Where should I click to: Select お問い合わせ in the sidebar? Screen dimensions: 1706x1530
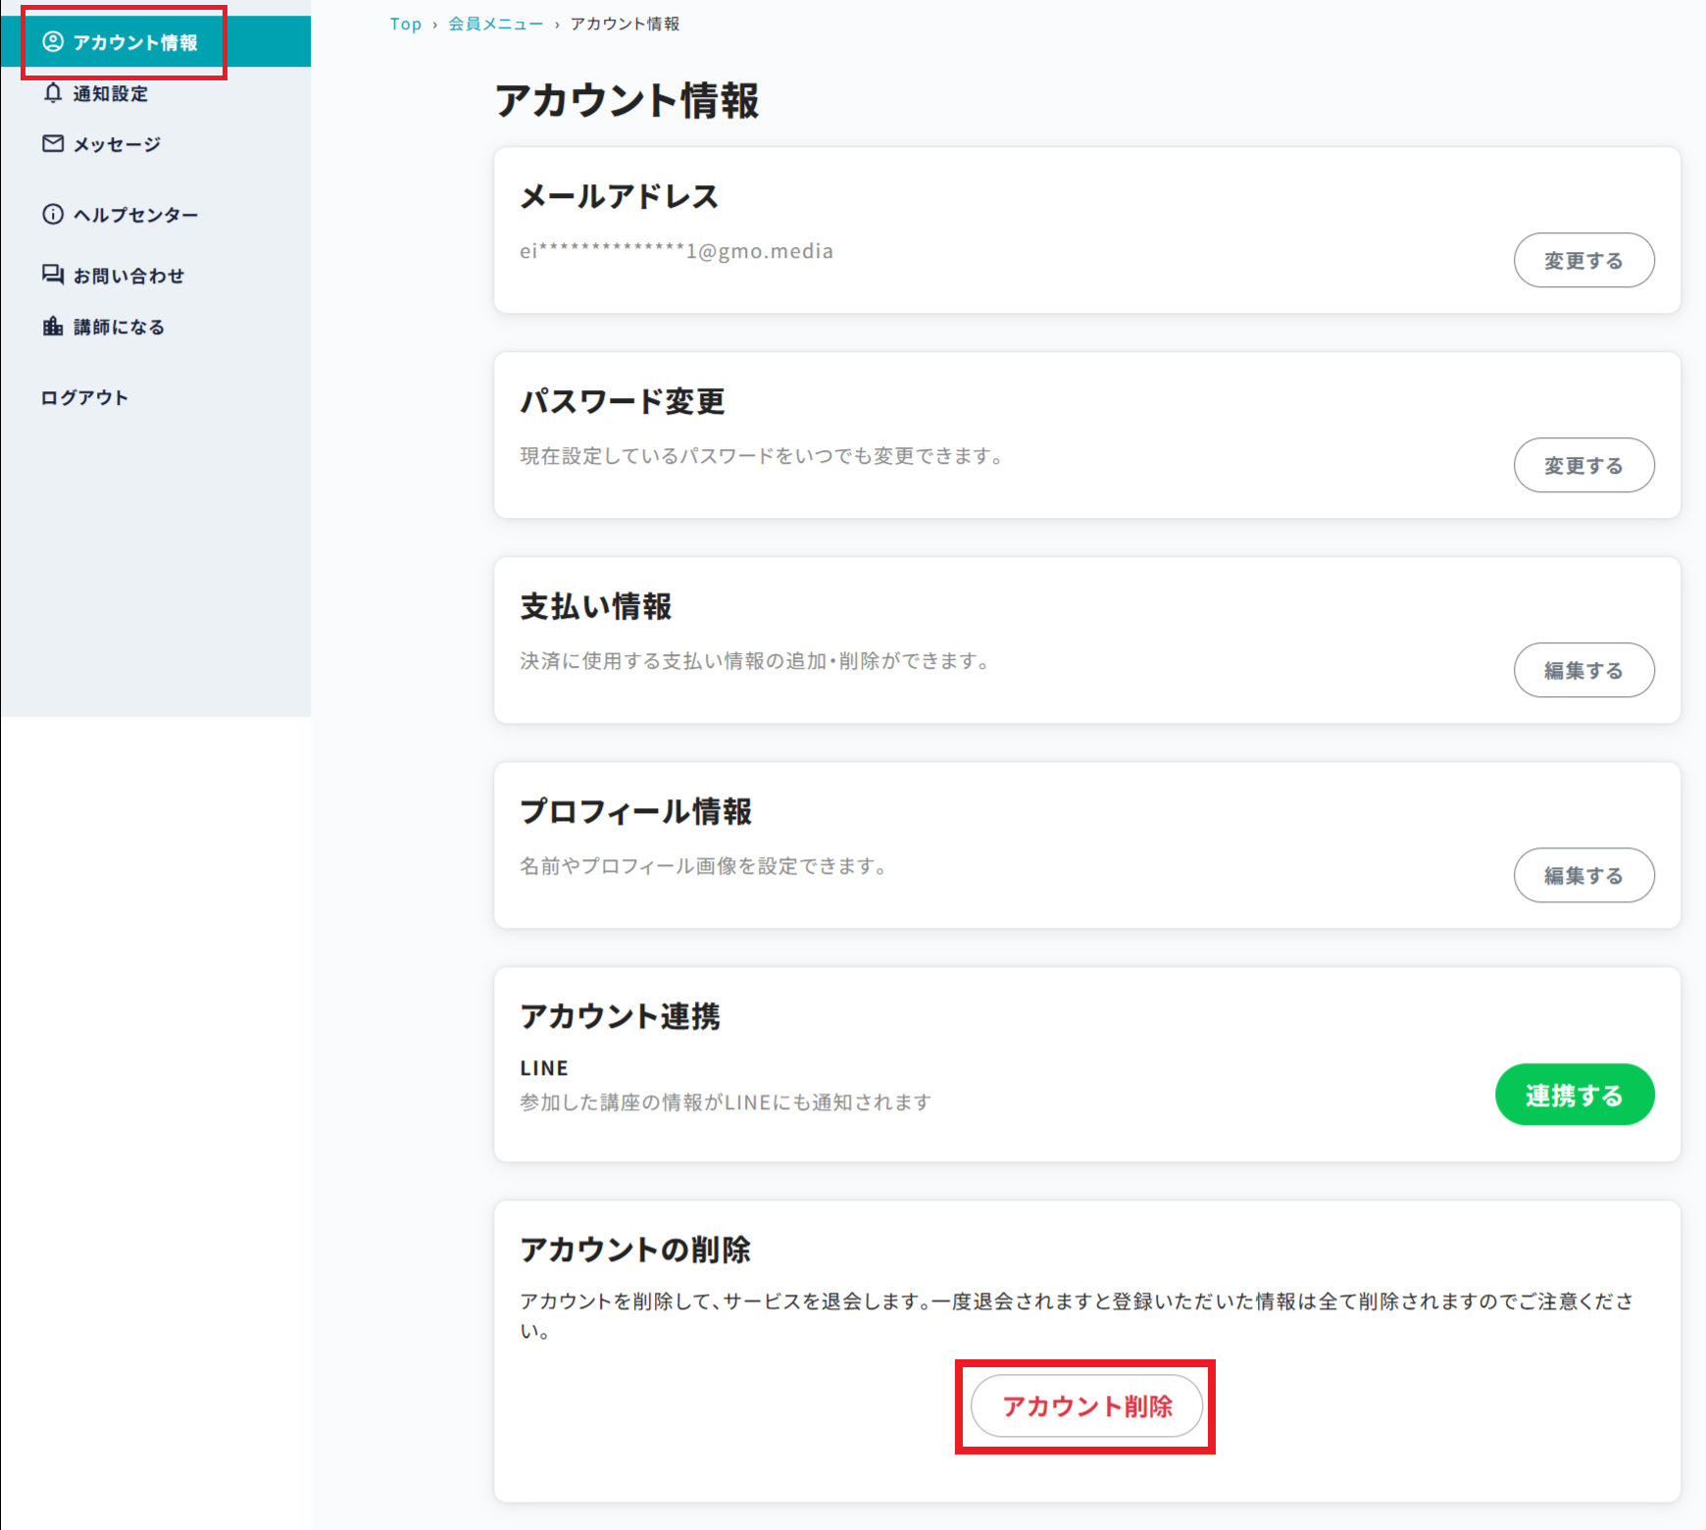(x=128, y=277)
